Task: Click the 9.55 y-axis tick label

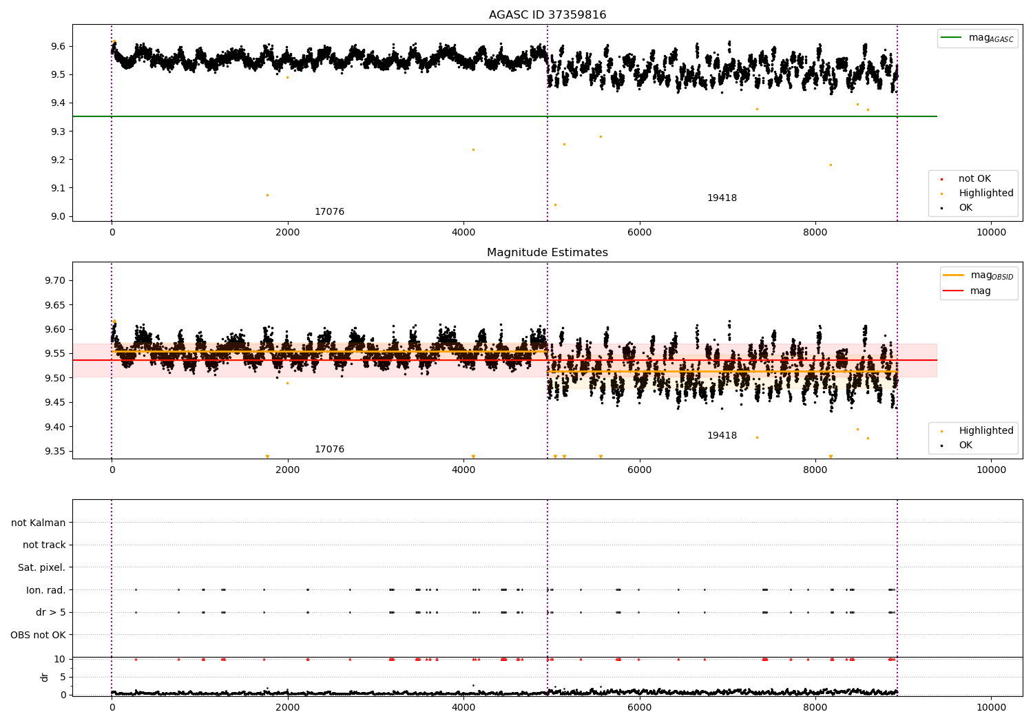Action: (54, 354)
